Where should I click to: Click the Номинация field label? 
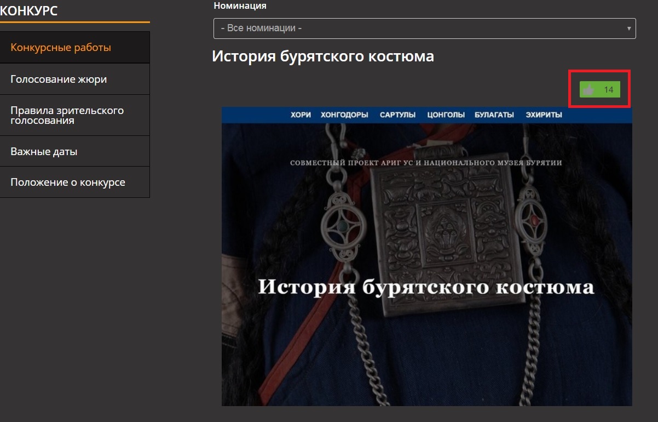click(x=240, y=6)
